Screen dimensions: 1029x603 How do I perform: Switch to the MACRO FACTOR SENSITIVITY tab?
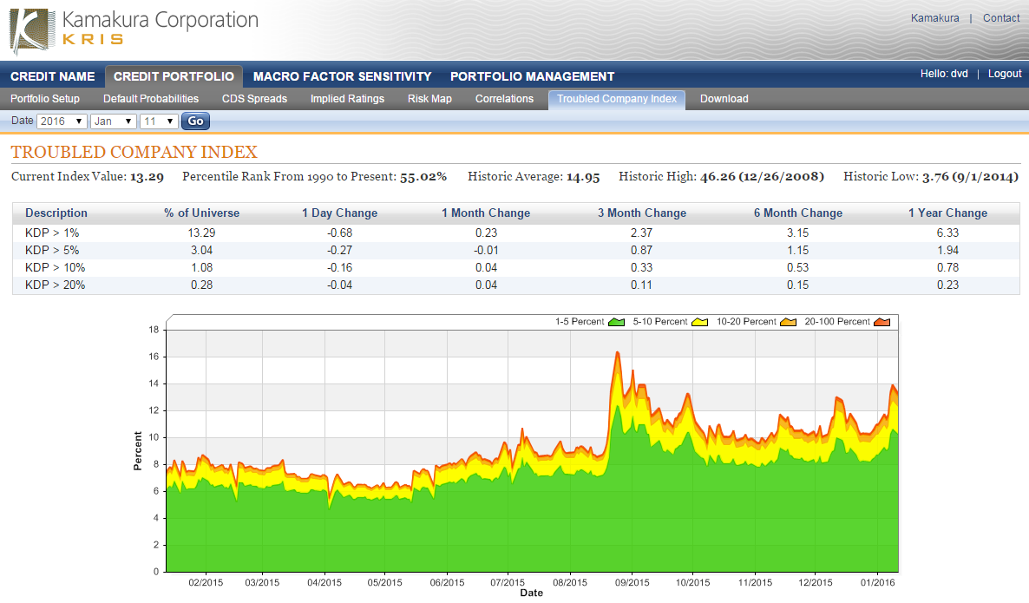tap(342, 76)
